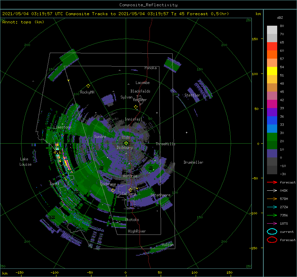Image resolution: width=297 pixels, height=277 pixels.
Task: Click the 4.6 storm top annotation
Action: point(57,152)
